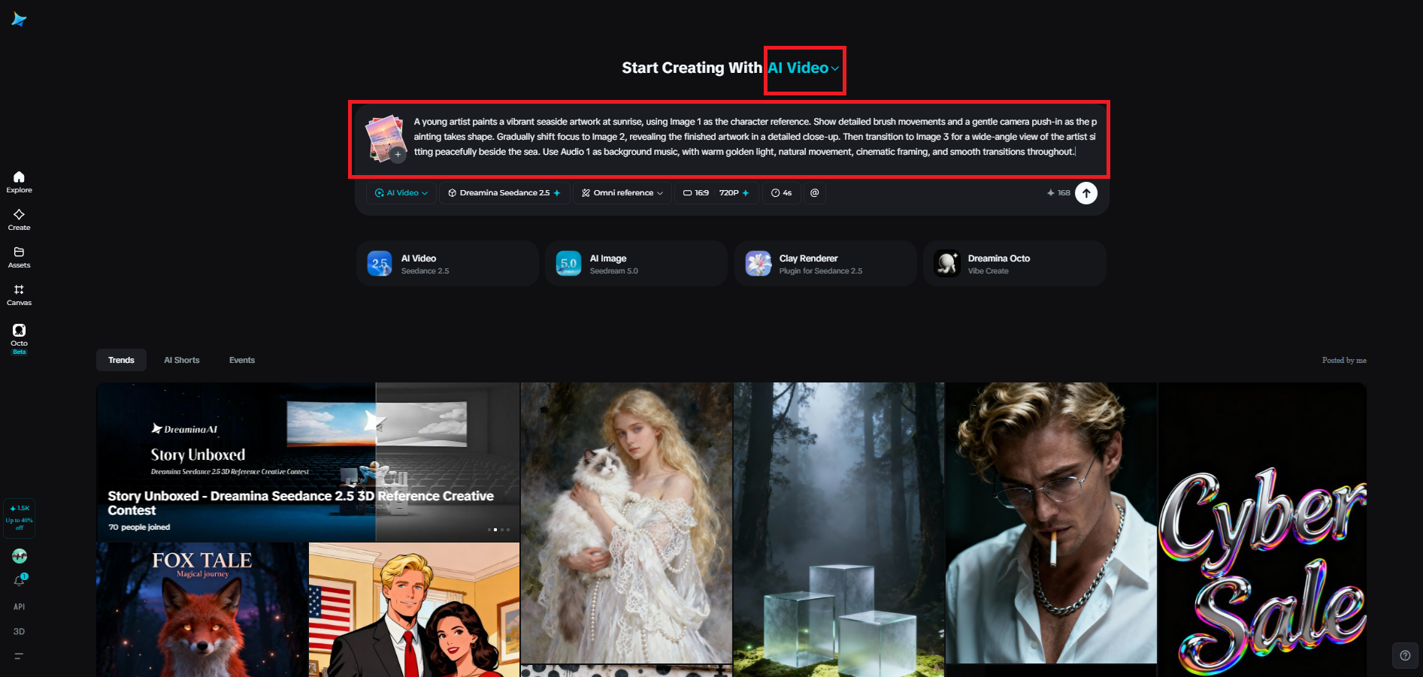The height and width of the screenshot is (677, 1423).
Task: Filter feed by Posted by me
Action: pyautogui.click(x=1344, y=361)
